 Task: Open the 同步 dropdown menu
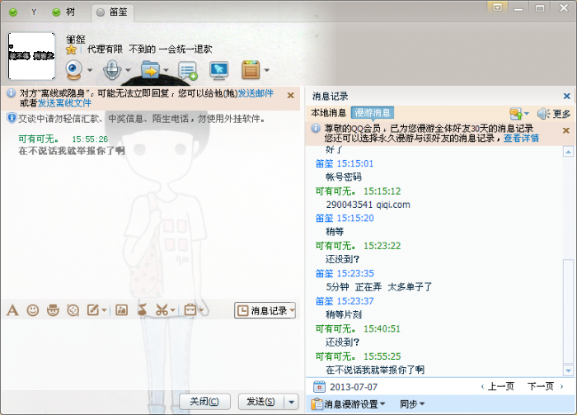(412, 404)
